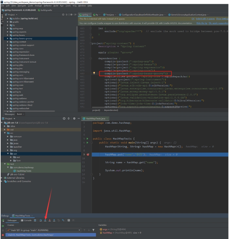Click the Step Over debugger icon

[40, 220]
